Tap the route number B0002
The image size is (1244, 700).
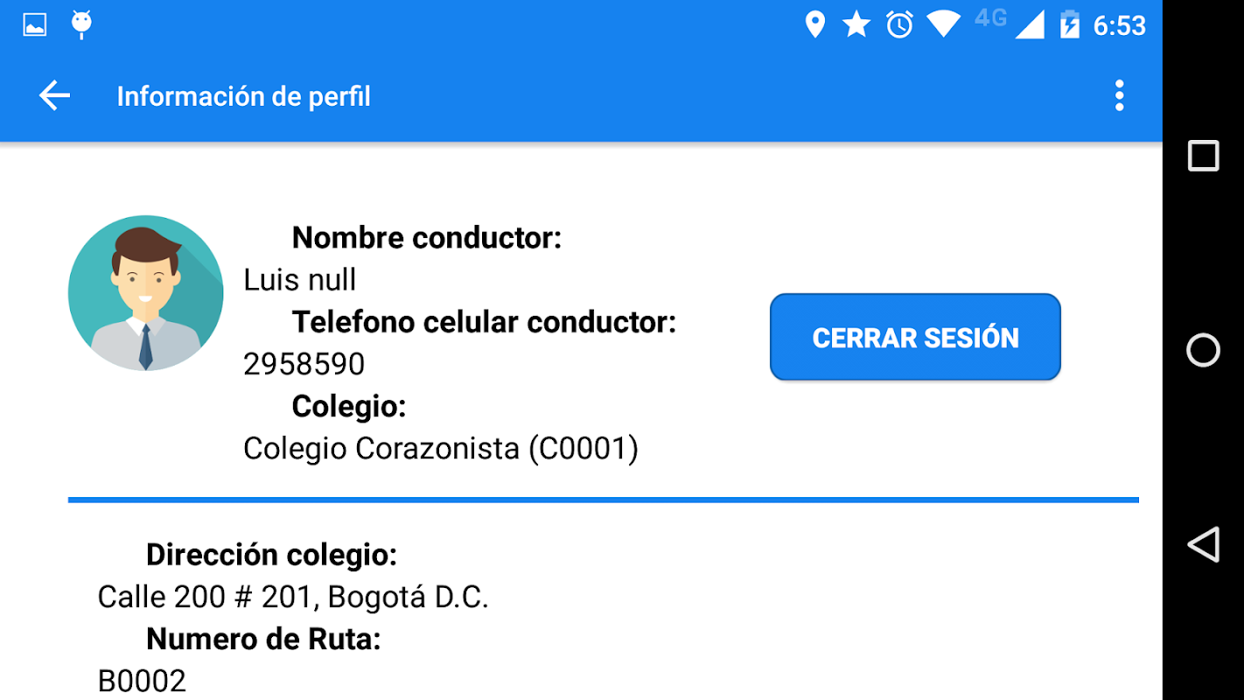[142, 681]
